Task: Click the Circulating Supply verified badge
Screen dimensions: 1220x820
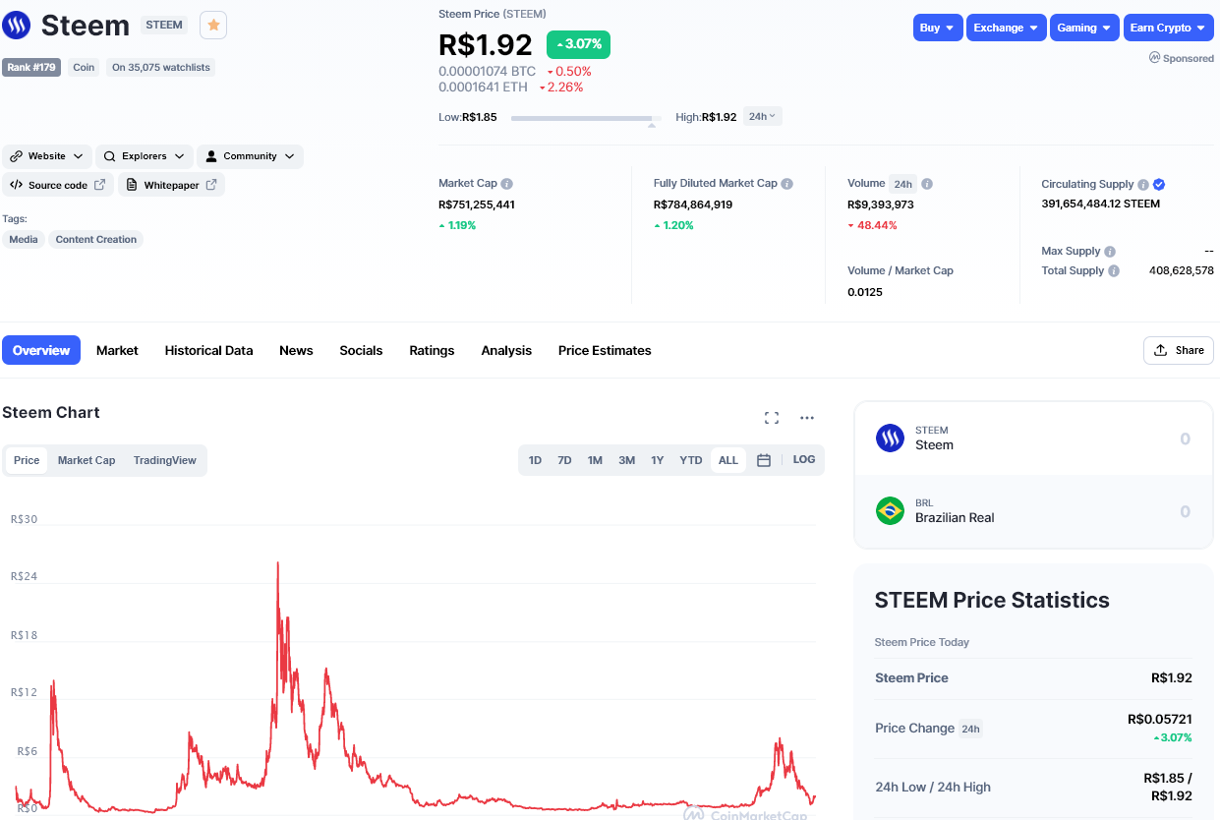Action: (x=1159, y=184)
